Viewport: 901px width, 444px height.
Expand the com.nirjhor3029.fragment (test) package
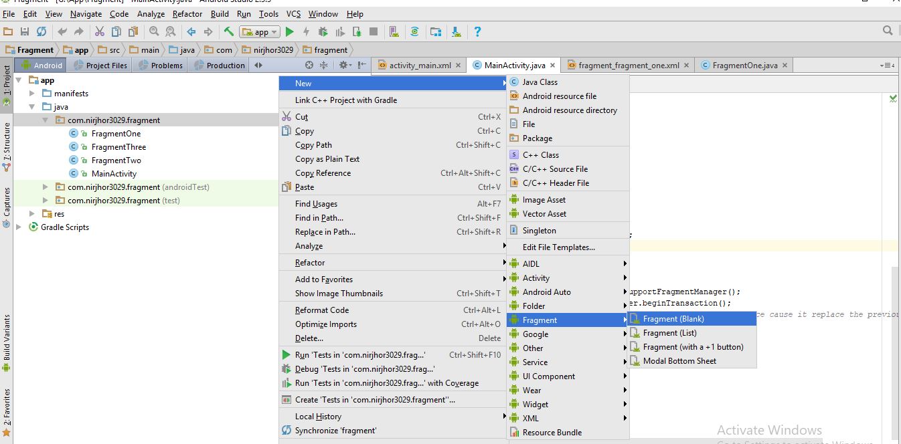tap(46, 201)
